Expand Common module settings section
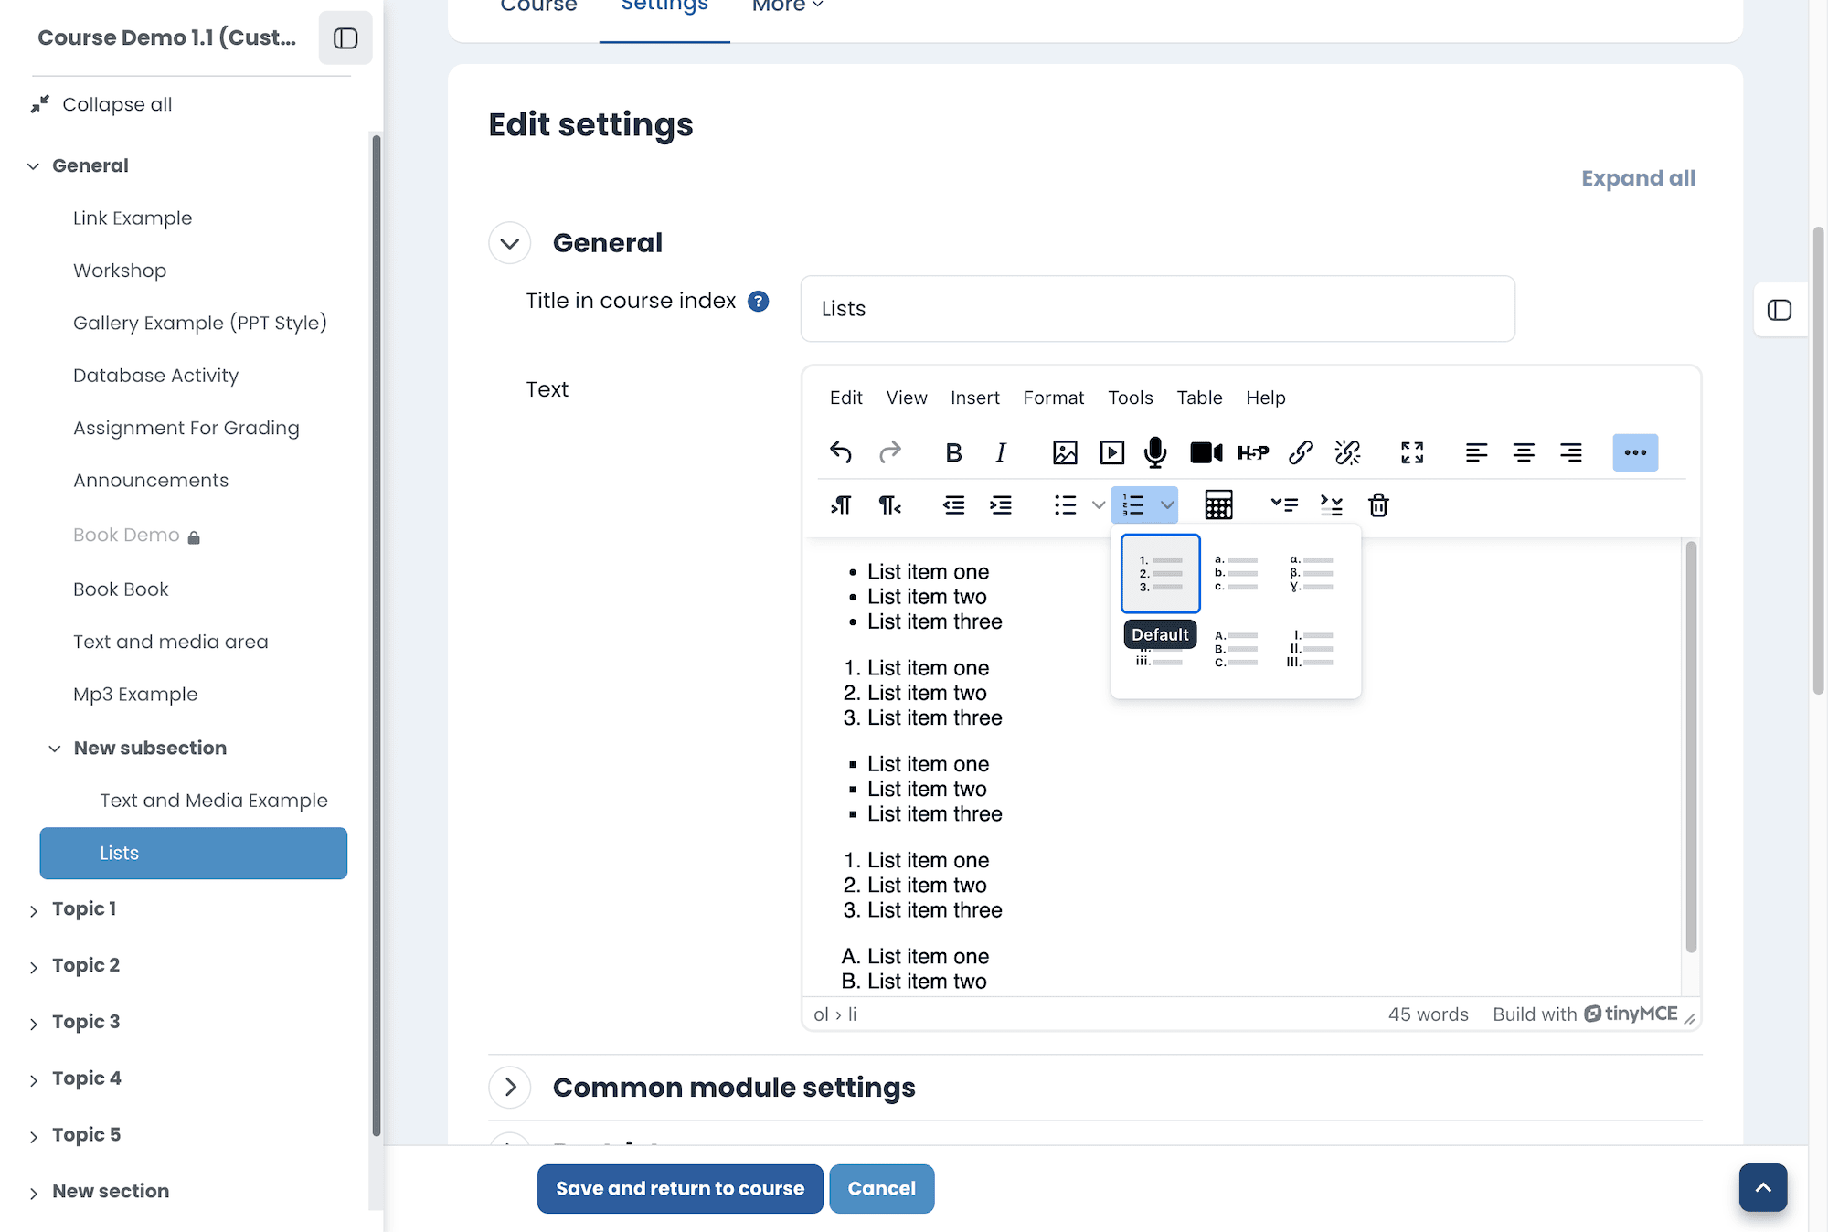The width and height of the screenshot is (1828, 1232). point(510,1087)
